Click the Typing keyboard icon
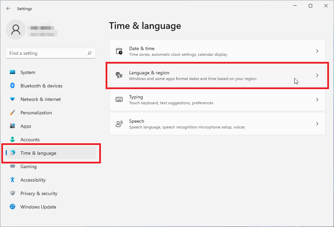Viewport: 334px width, 227px height. 119,100
